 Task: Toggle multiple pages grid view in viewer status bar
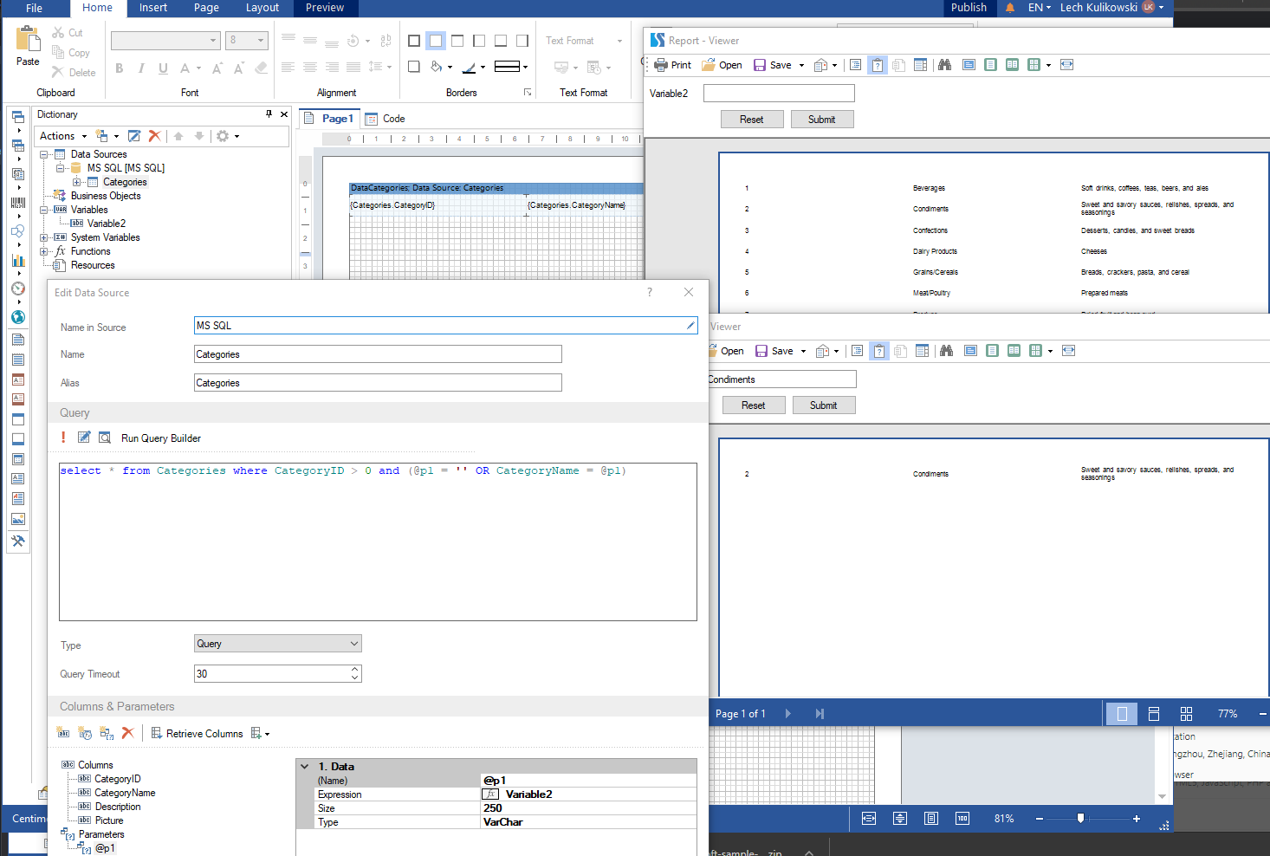pos(1187,714)
